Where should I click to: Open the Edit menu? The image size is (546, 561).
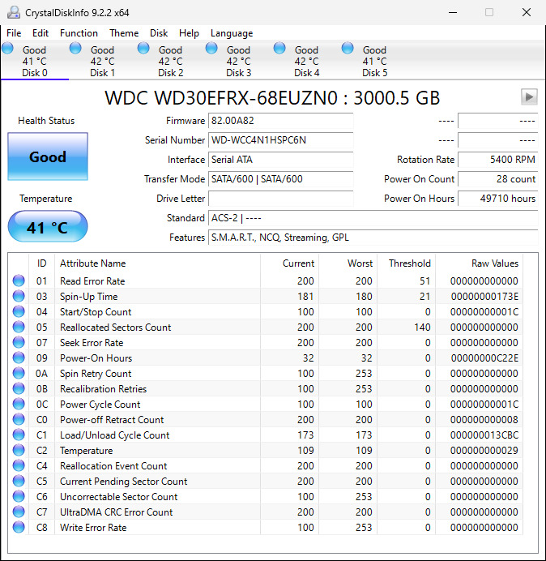pyautogui.click(x=41, y=33)
